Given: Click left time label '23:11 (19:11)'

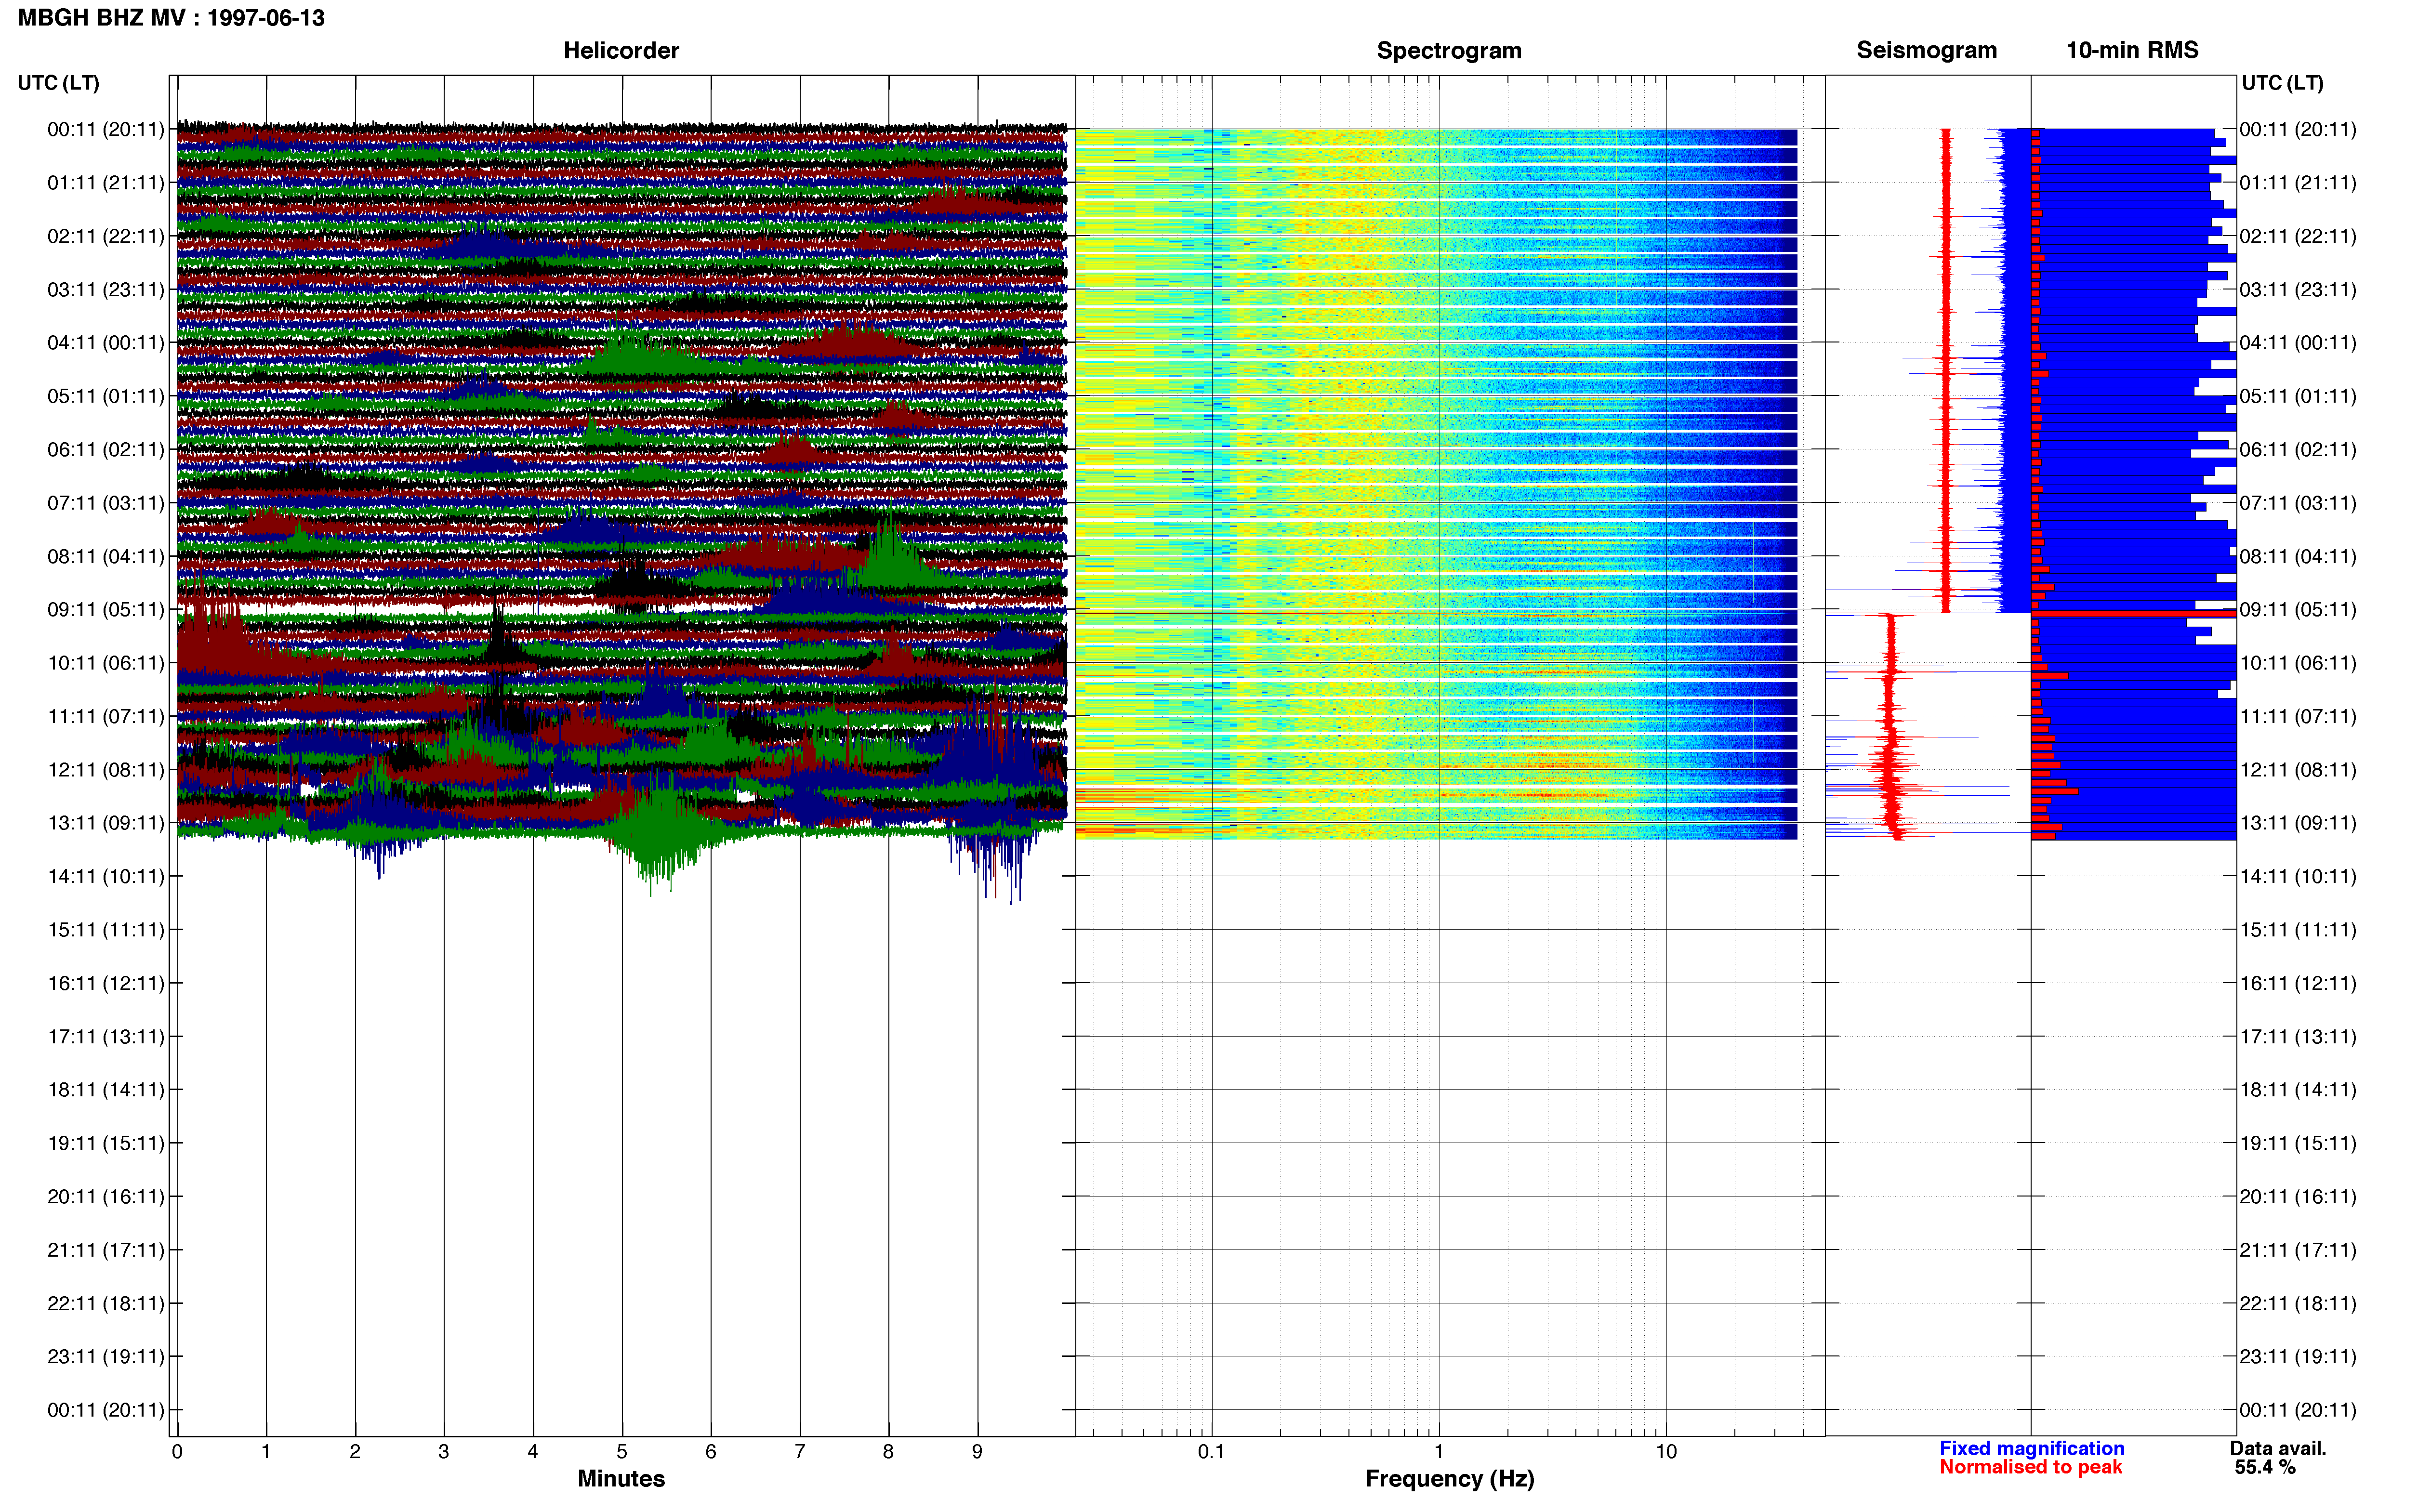Looking at the screenshot, I should (106, 1357).
